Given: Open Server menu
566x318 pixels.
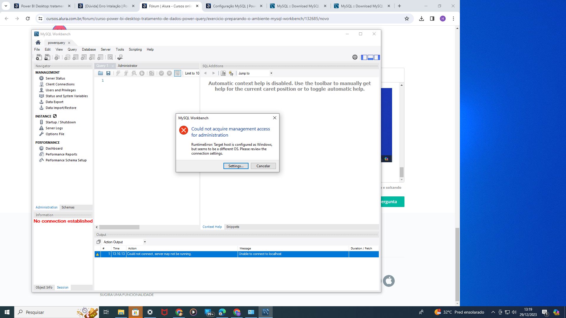Looking at the screenshot, I should tap(106, 49).
